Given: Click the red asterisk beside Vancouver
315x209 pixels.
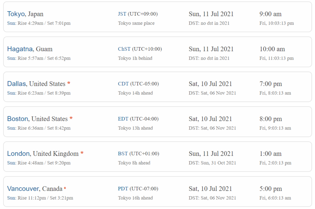Looking at the screenshot, I should (65, 188).
